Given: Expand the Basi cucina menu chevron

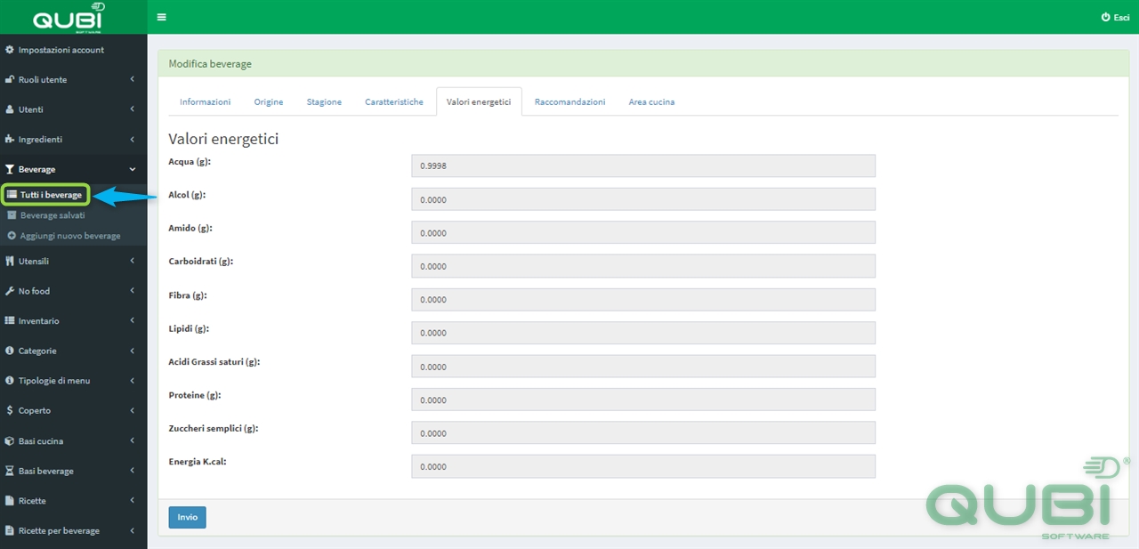Looking at the screenshot, I should click(132, 441).
